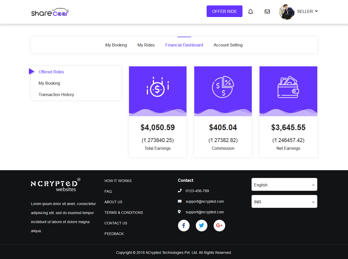Open the INR currency dropdown
This screenshot has width=348, height=259.
284,201
